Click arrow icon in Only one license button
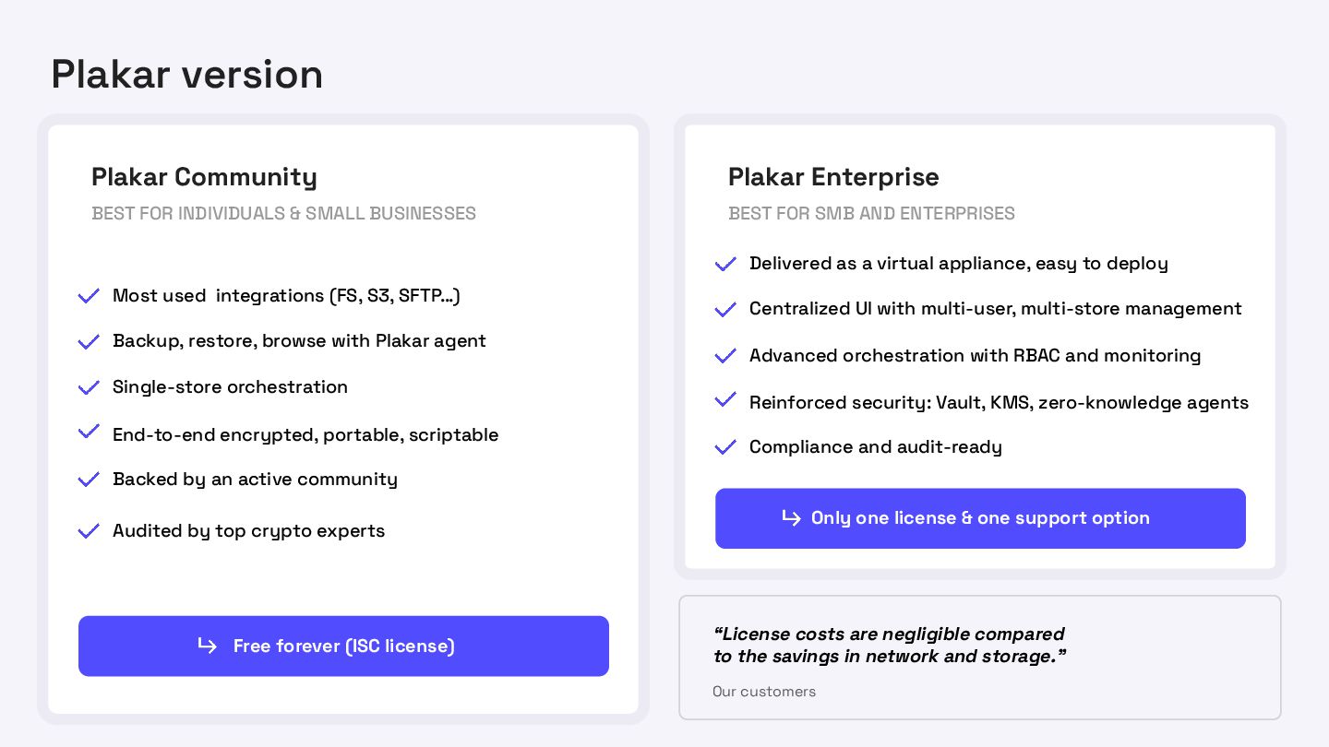Viewport: 1329px width, 747px height. 791,517
